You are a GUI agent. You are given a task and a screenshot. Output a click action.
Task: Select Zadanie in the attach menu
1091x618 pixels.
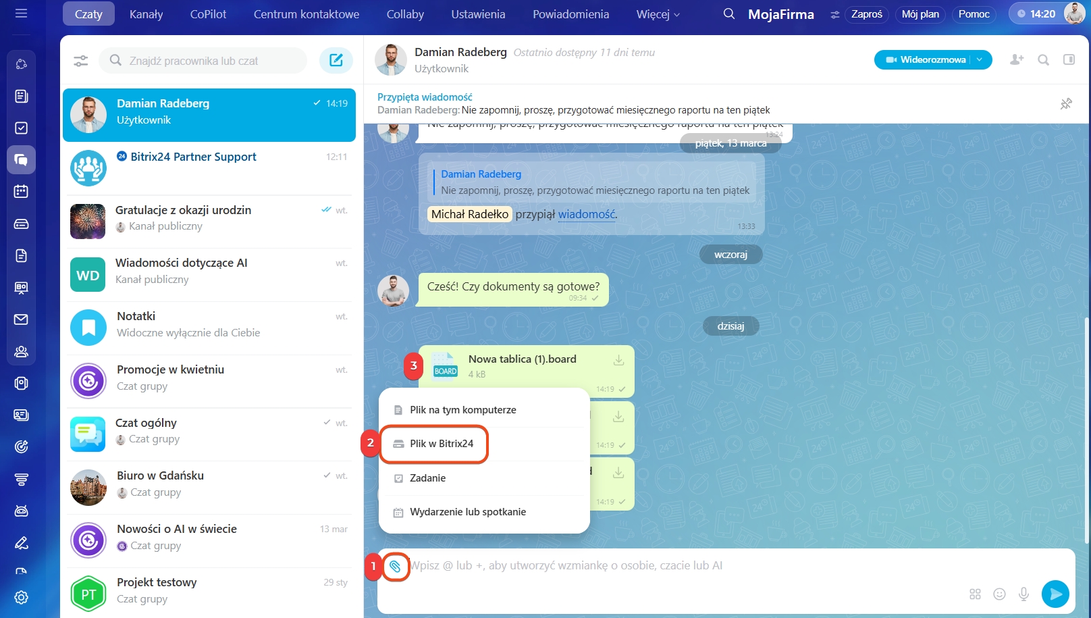[x=484, y=478]
